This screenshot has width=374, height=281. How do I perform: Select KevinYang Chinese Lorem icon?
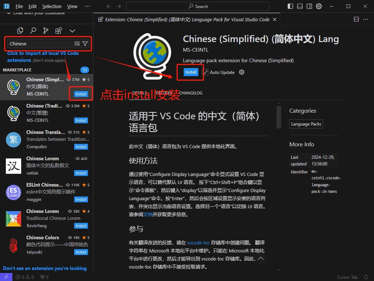pyautogui.click(x=14, y=219)
